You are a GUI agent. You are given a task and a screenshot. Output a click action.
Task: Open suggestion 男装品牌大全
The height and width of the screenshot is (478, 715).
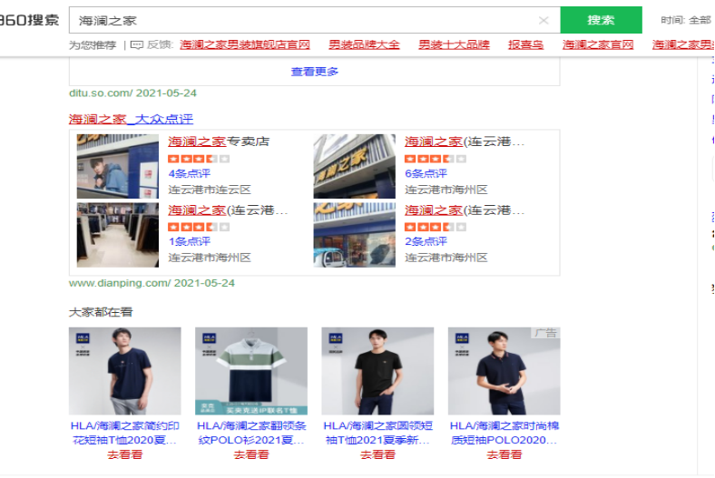[364, 44]
